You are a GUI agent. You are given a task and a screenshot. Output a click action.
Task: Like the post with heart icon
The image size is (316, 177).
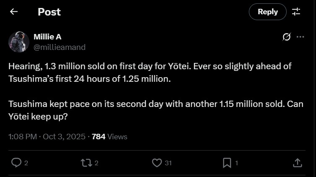[157, 163]
